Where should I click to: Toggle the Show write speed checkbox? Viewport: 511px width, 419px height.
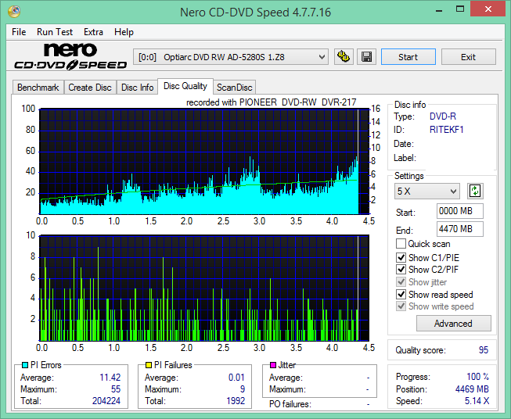401,306
